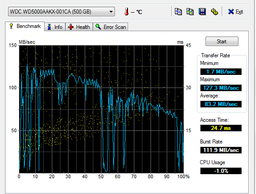Click the red cross Health tab icon
Screen dimensions: 256x194
[x=71, y=27]
